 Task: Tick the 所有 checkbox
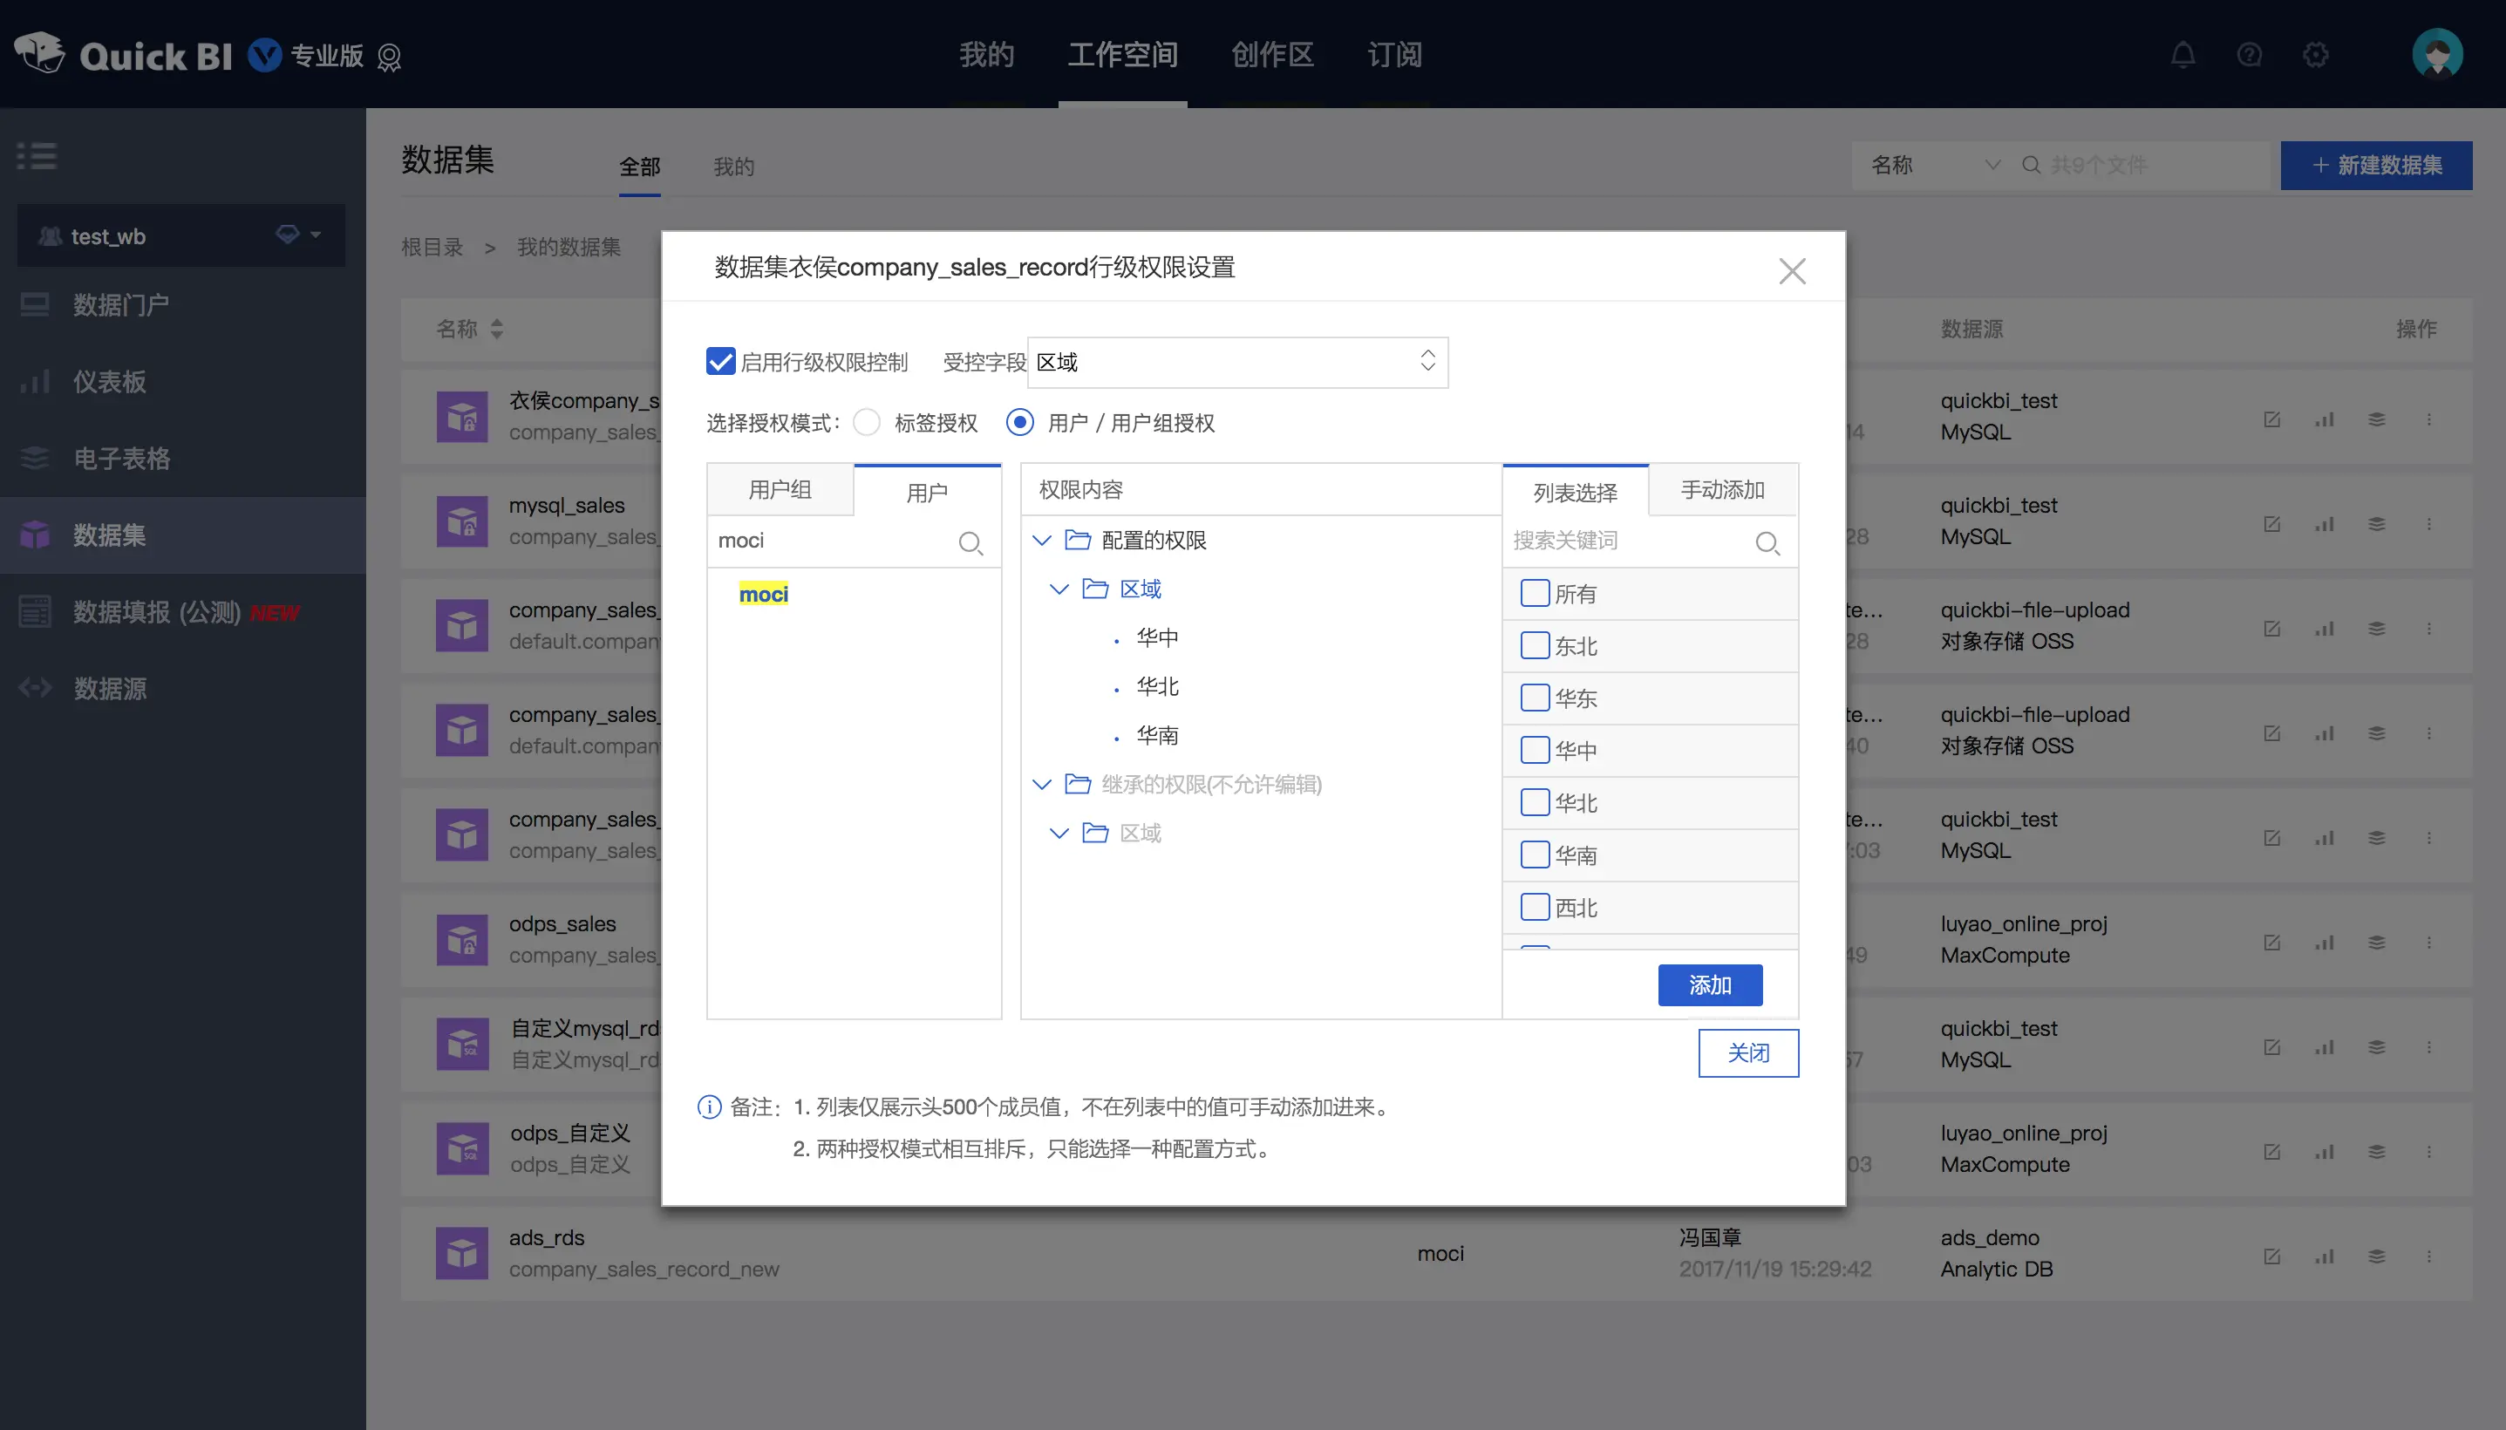pos(1534,593)
